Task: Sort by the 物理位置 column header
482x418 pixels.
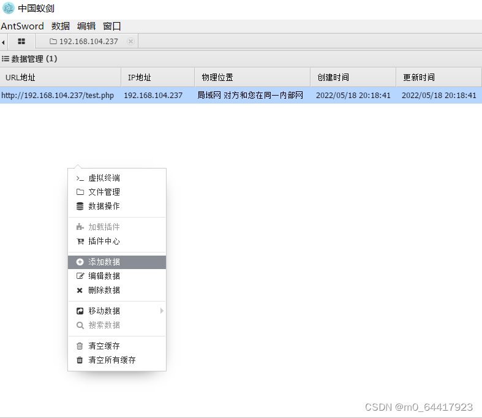Action: [x=252, y=77]
